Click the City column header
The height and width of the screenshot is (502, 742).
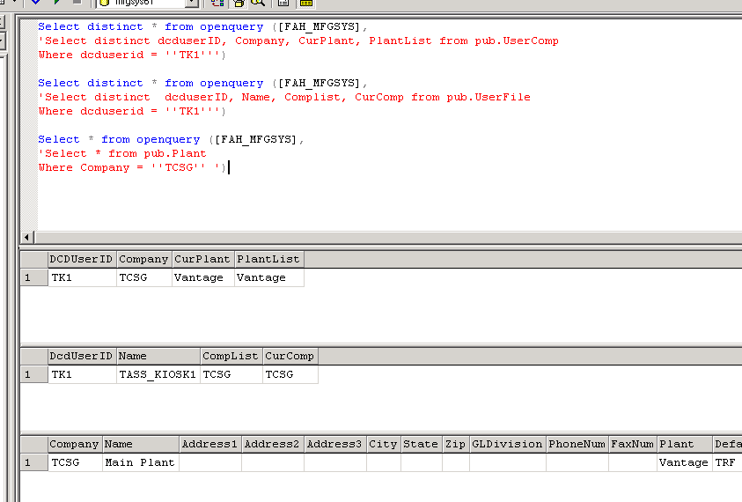tap(384, 444)
